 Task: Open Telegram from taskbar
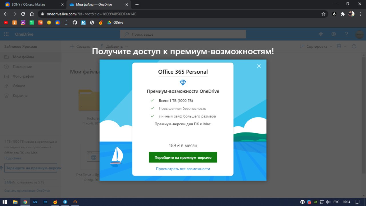click(65, 202)
